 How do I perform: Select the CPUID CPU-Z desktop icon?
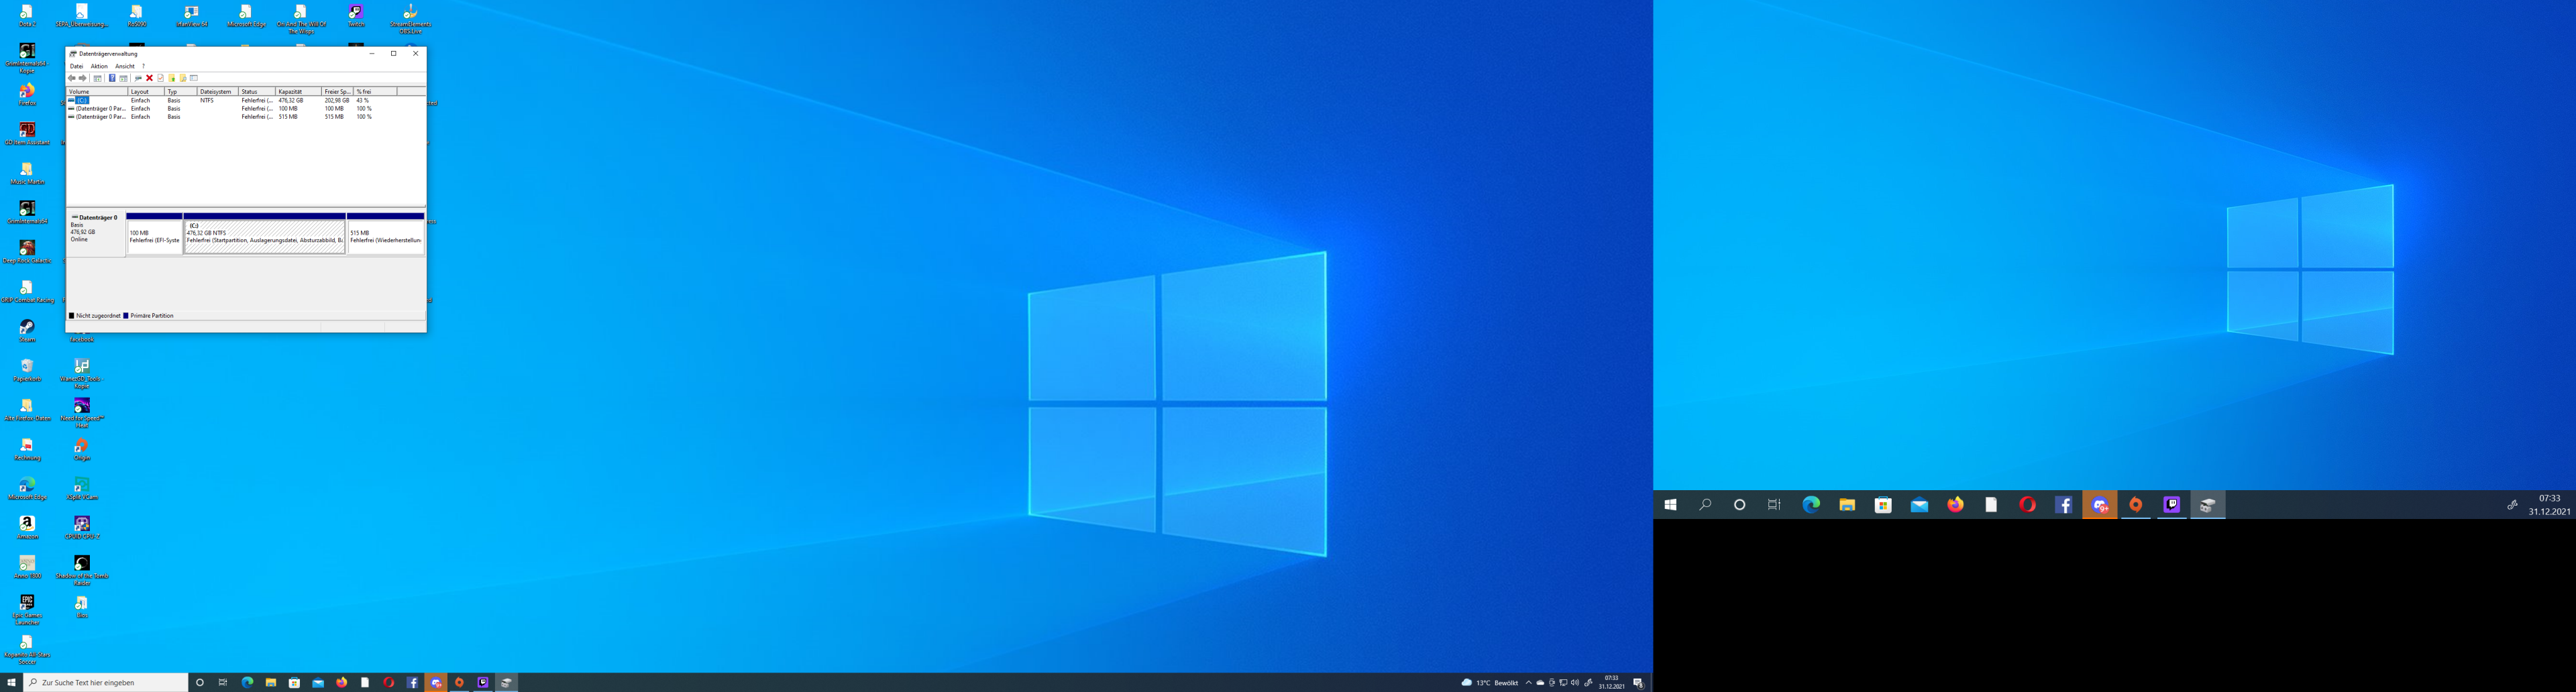pos(82,528)
